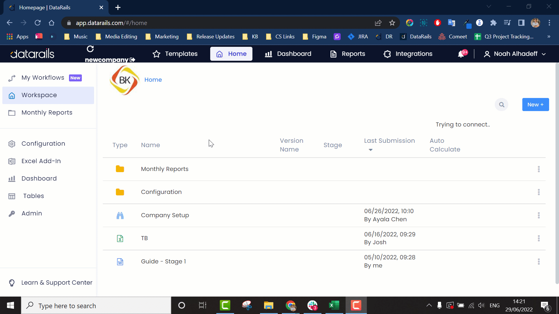Open Admin in the sidebar
559x314 pixels.
tap(48, 213)
